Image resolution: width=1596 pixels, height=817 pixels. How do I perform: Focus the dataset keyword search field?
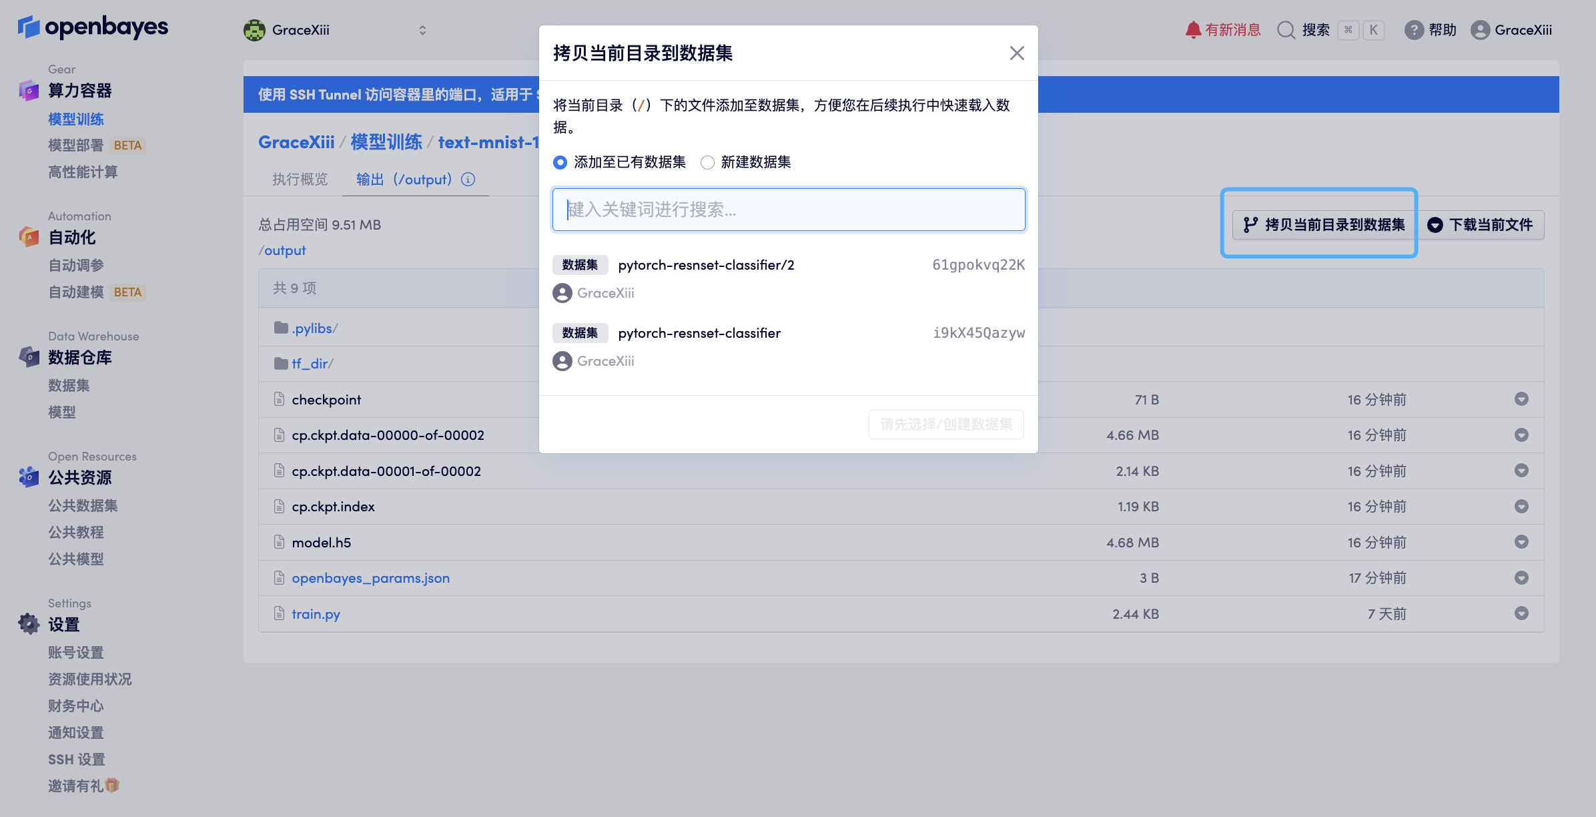(x=788, y=210)
